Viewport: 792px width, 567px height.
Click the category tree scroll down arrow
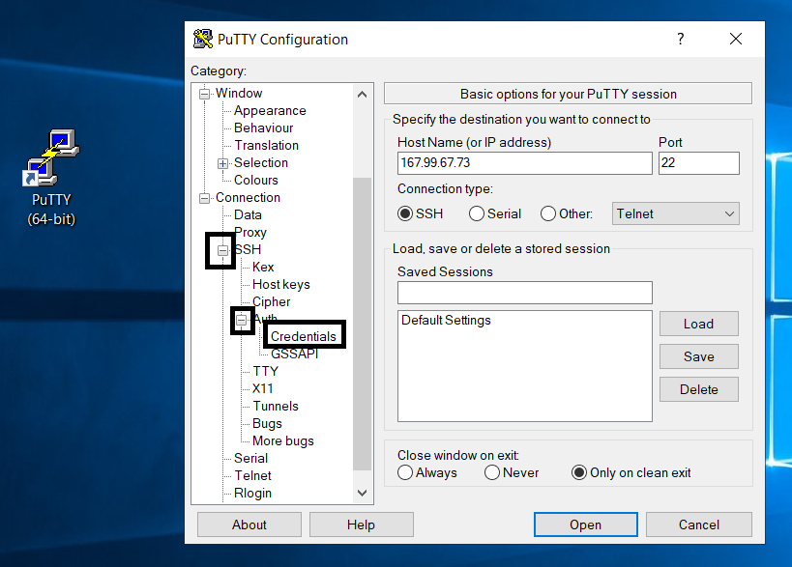point(363,493)
